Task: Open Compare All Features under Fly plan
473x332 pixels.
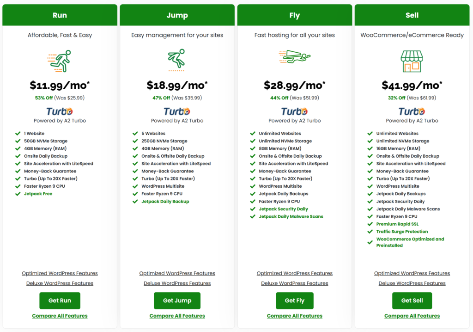Action: coord(295,316)
